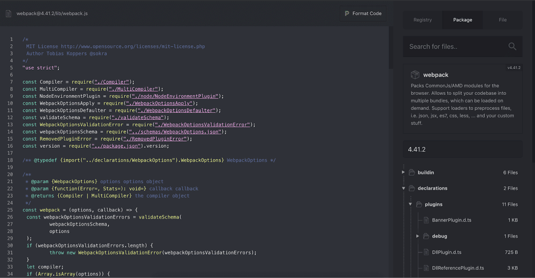Follow the "./WebpackOptionsValidationError" require link
The width and height of the screenshot is (535, 278).
(x=202, y=125)
